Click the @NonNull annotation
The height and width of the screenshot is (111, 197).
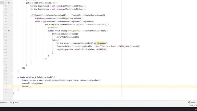point(77,31)
